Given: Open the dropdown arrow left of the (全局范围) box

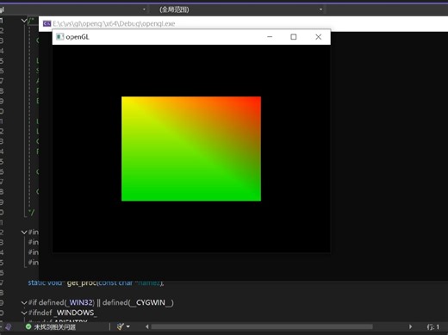Looking at the screenshot, I should coord(144,9).
